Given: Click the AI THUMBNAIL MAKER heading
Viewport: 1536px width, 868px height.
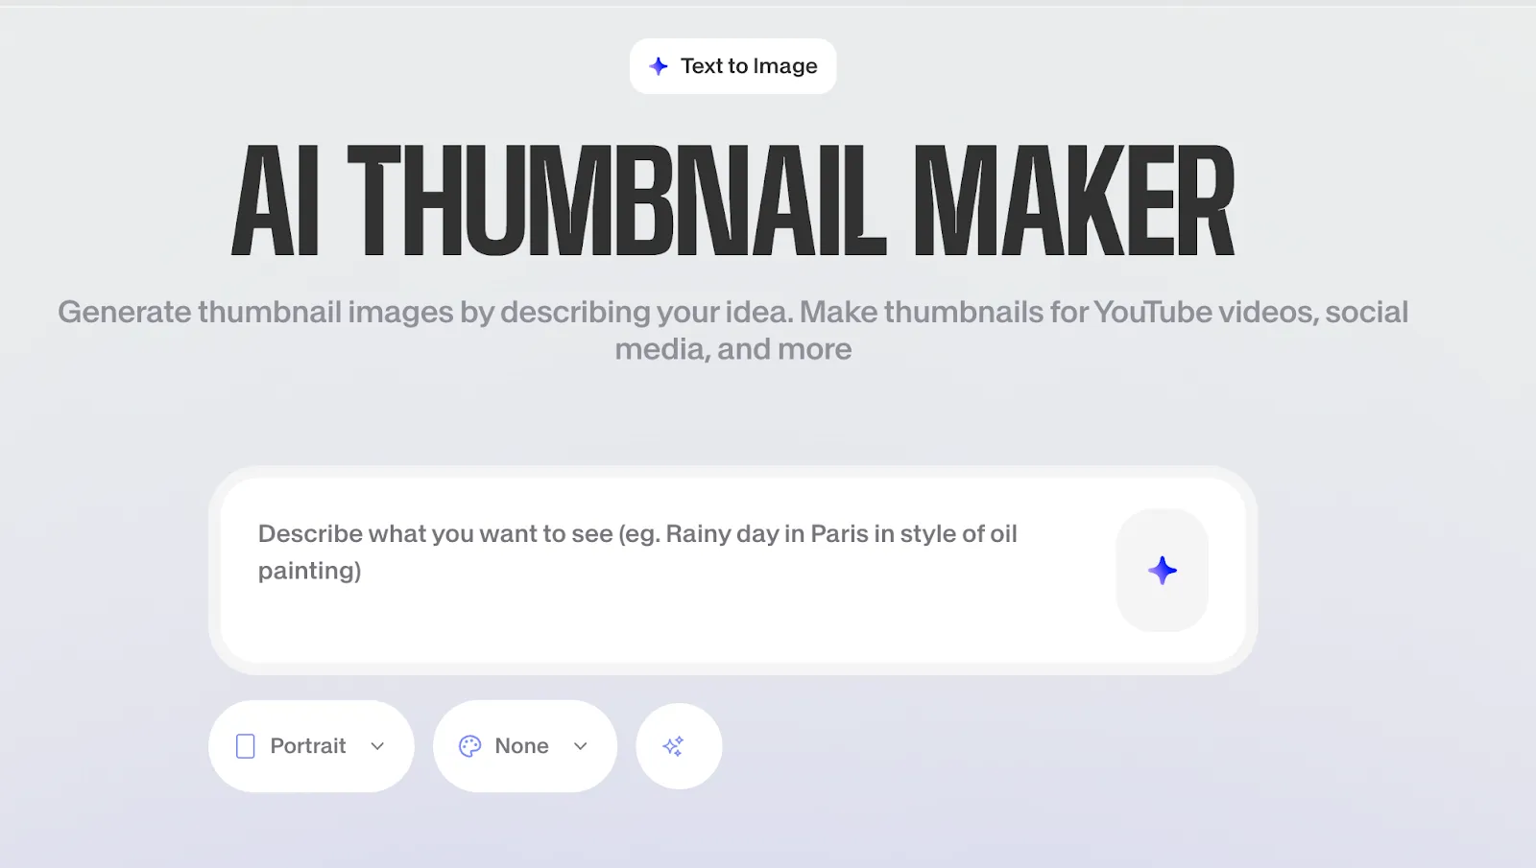Looking at the screenshot, I should point(732,201).
